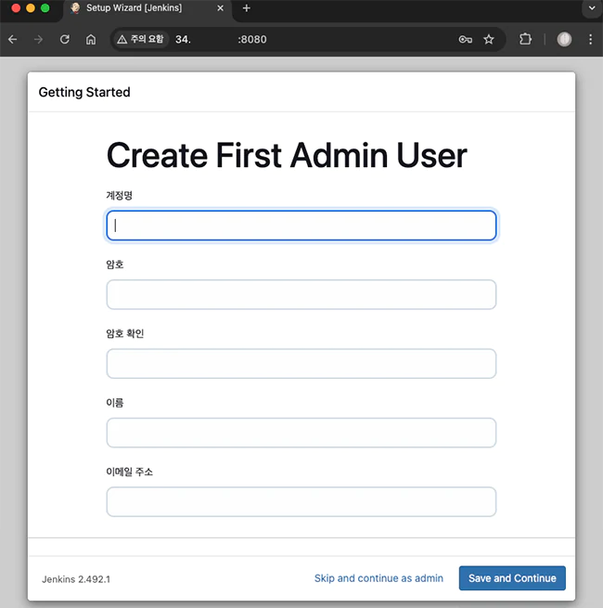Click the Getting Started header text
Viewport: 603px width, 608px height.
[84, 92]
